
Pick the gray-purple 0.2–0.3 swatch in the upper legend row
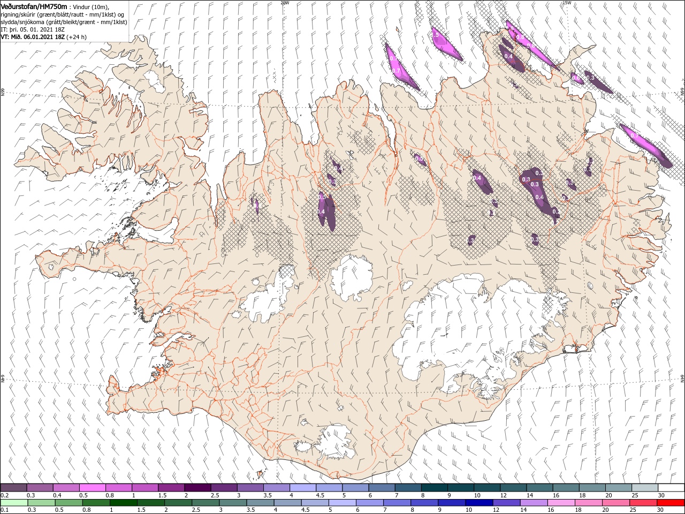pos(13,487)
